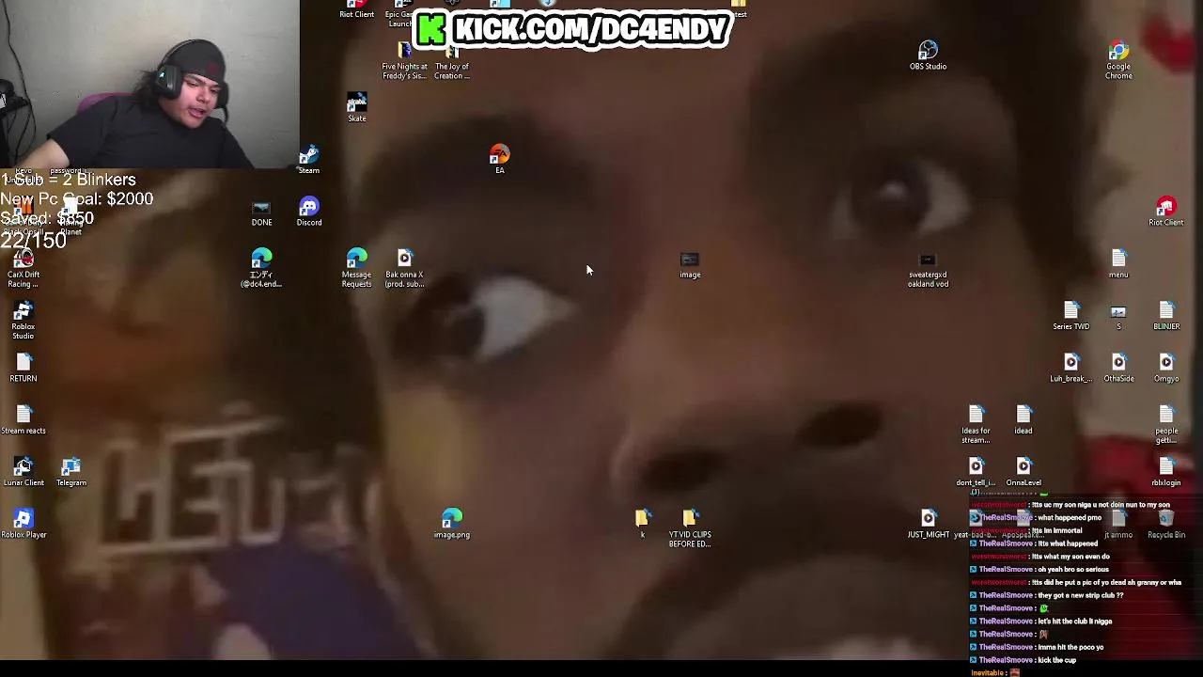Launch the Lunar Client shortcut
The image size is (1203, 677).
point(23,472)
